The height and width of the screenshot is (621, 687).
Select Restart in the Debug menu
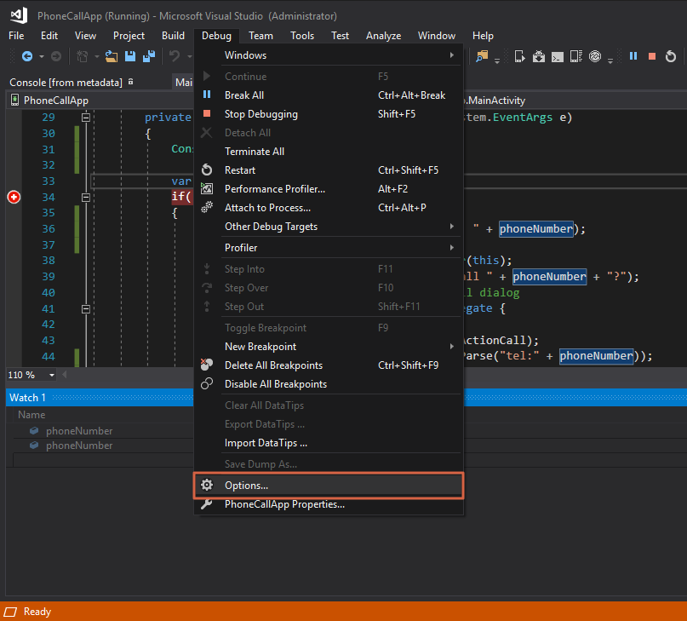coord(329,170)
